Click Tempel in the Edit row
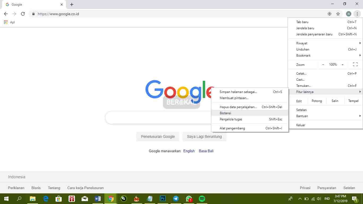 353,101
